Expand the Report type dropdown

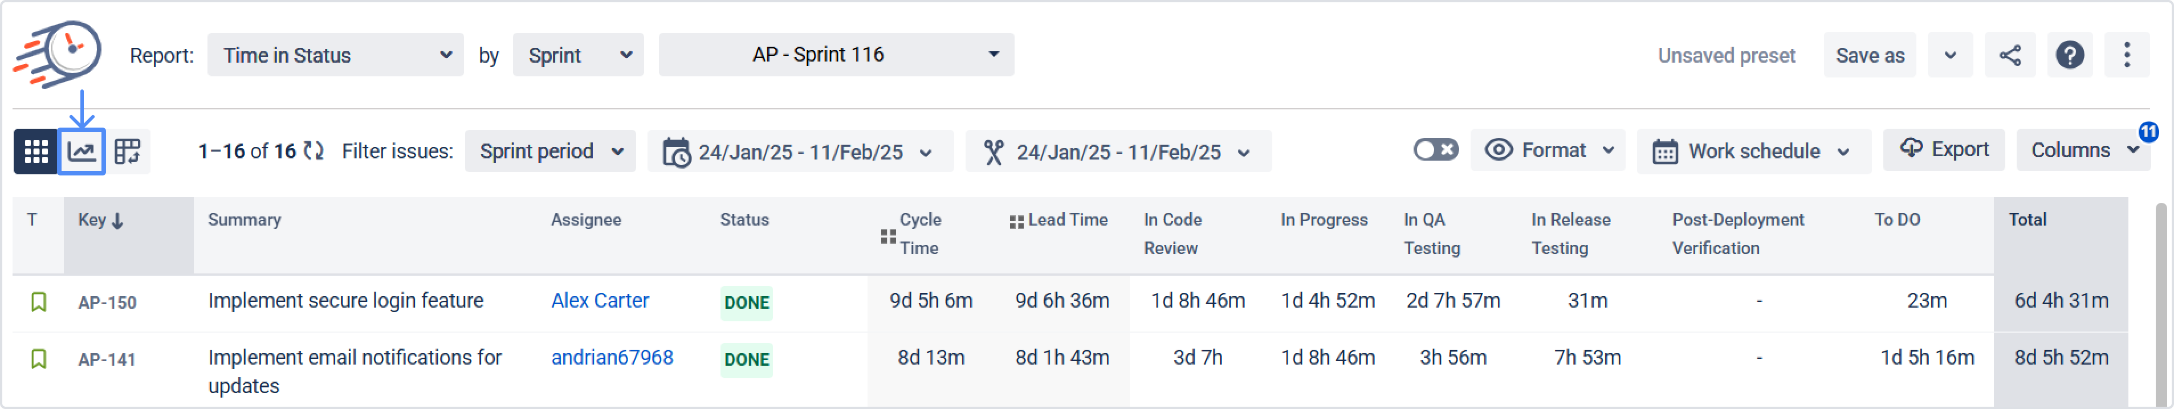[x=335, y=56]
